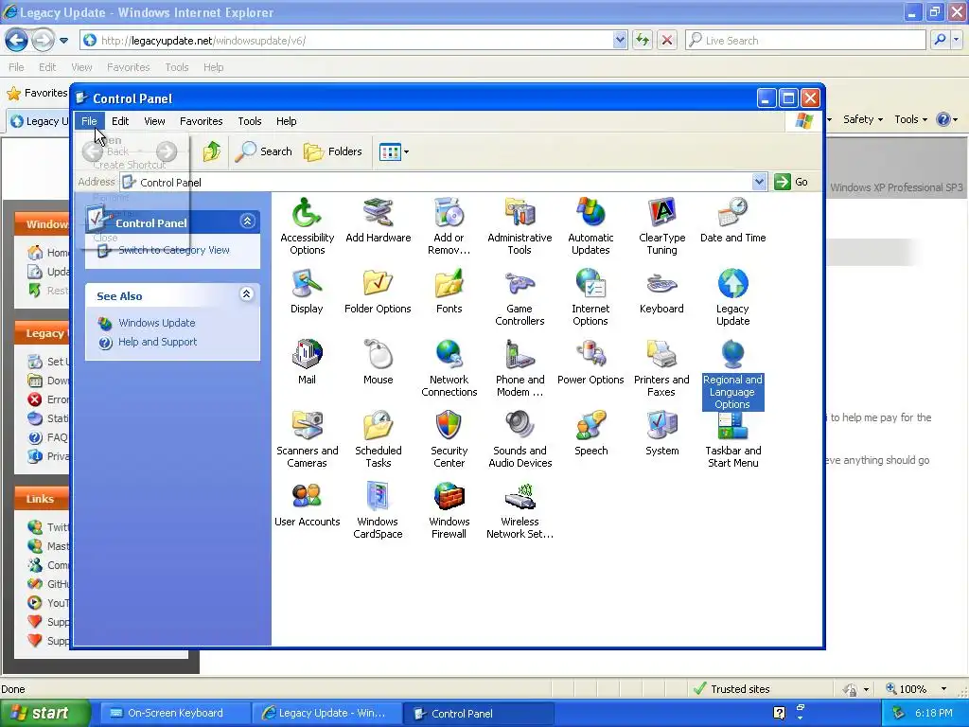Open Add Hardware wizard icon
The image size is (969, 727).
coord(378,221)
